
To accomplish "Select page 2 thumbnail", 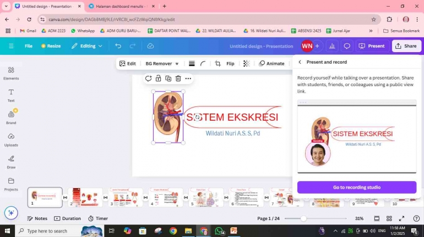I will pyautogui.click(x=85, y=198).
